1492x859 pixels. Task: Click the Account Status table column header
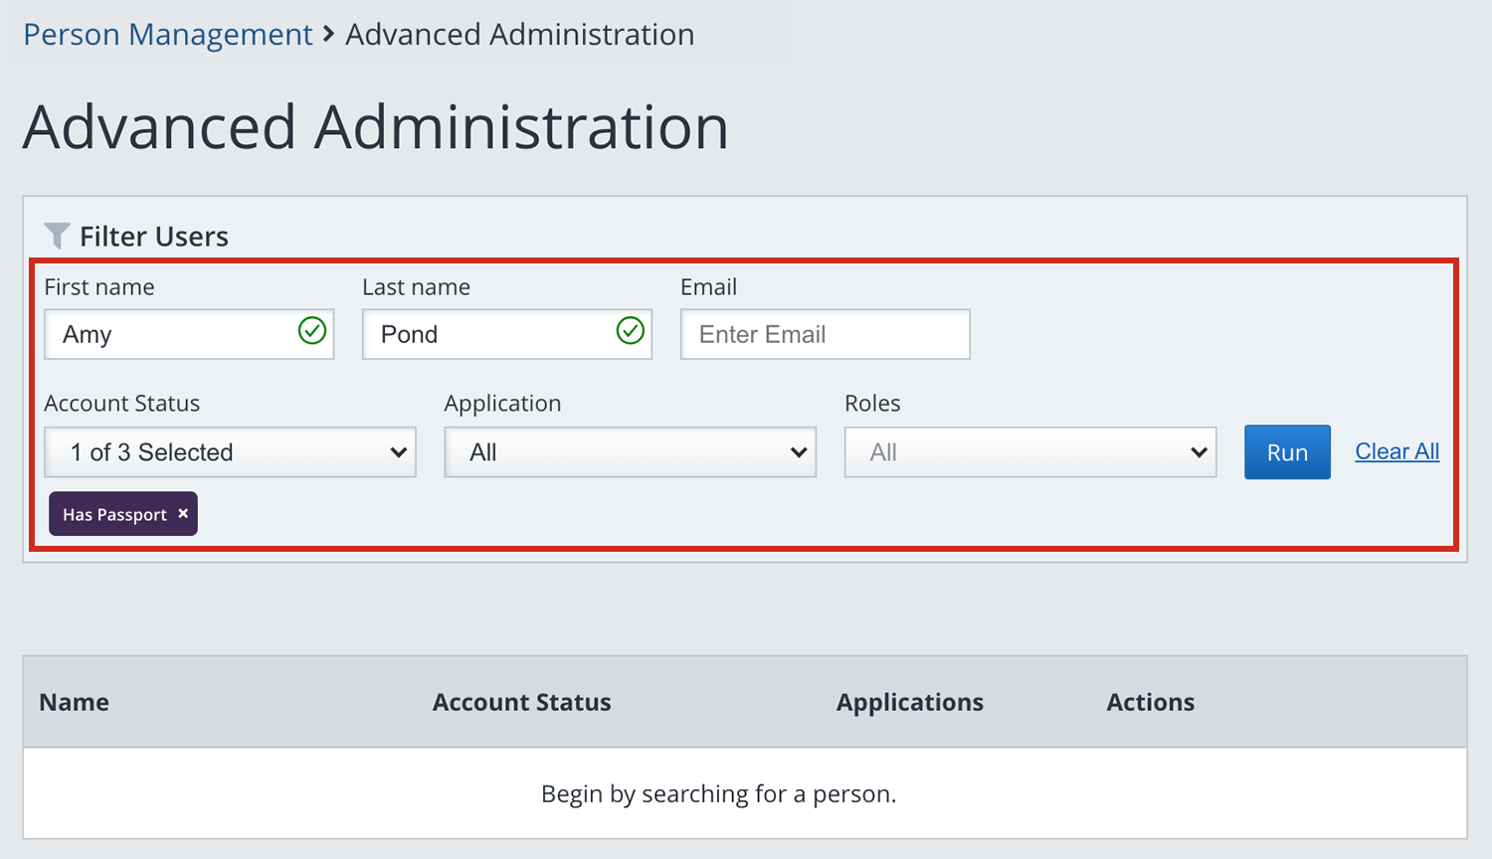(x=521, y=702)
